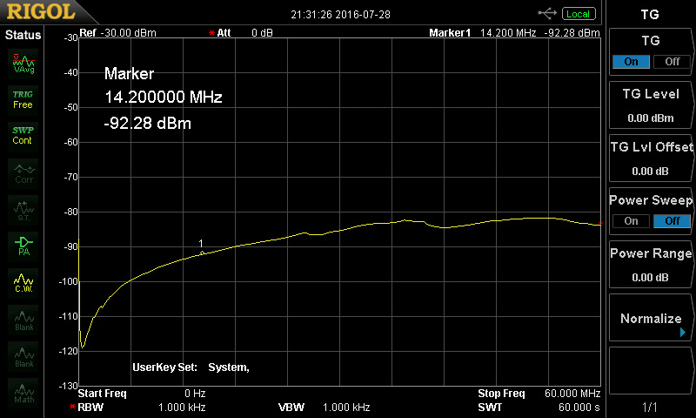Click marker 1 on the yellow trace
This screenshot has width=696, height=418.
click(x=202, y=253)
